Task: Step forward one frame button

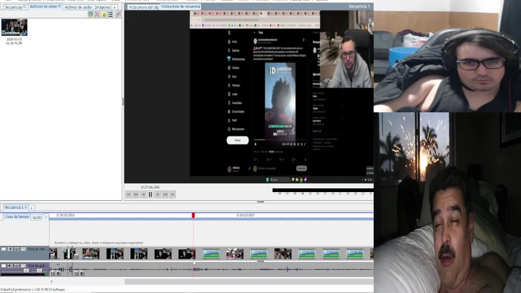Action: click(x=158, y=195)
